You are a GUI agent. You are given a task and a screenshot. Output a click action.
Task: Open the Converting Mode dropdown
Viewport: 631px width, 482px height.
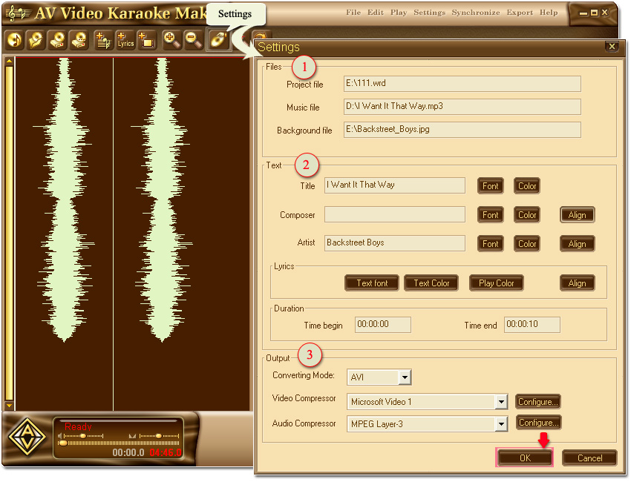click(404, 377)
